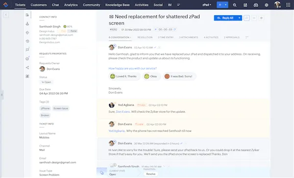Open the 6 Conversation tab dropdown
294x178 pixels.
(x=120, y=37)
